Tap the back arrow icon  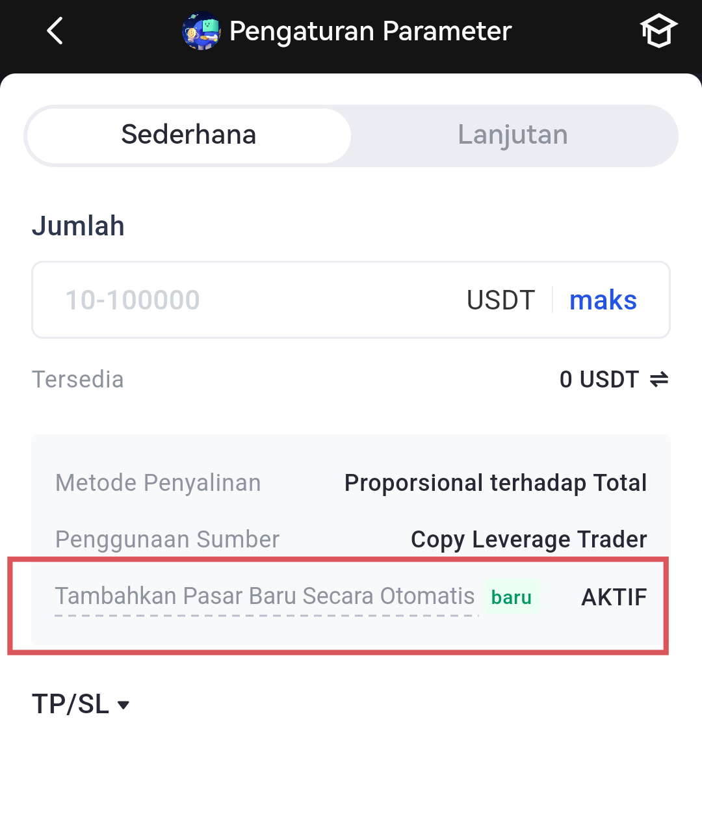click(x=55, y=31)
